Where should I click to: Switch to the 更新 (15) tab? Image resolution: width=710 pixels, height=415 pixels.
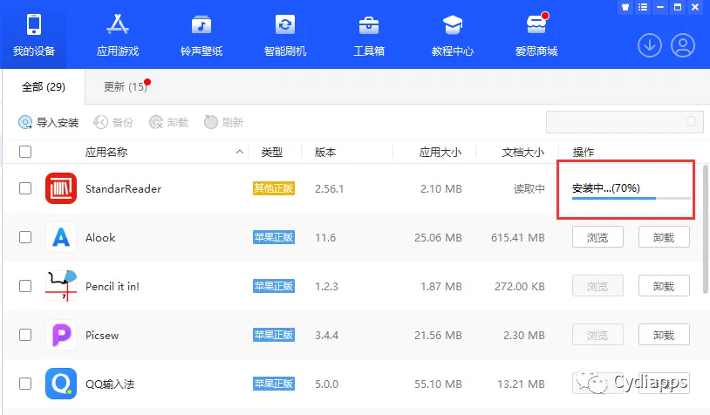click(x=126, y=86)
